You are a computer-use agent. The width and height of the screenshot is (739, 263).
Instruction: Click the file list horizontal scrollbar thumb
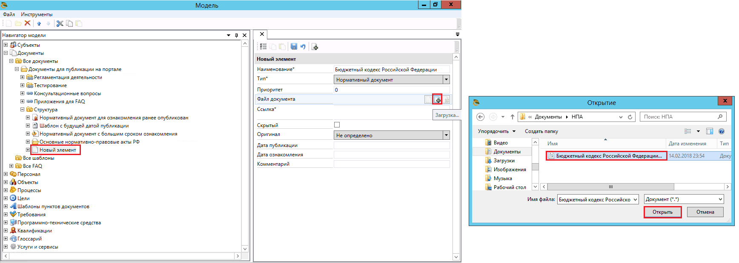[x=610, y=187]
